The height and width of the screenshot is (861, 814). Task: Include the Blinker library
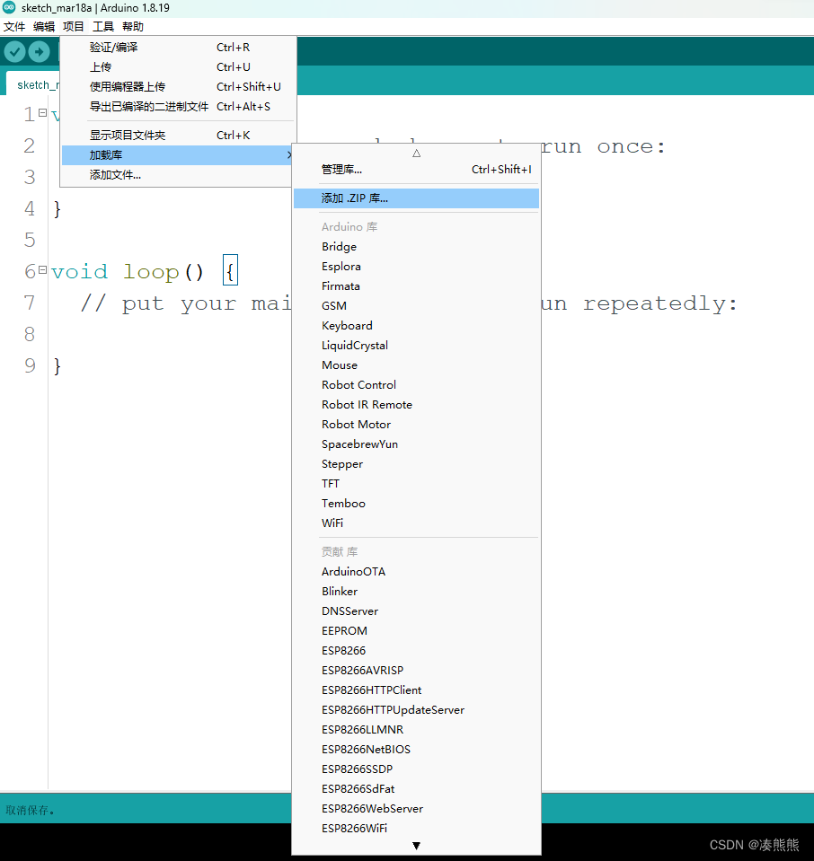pyautogui.click(x=416, y=592)
